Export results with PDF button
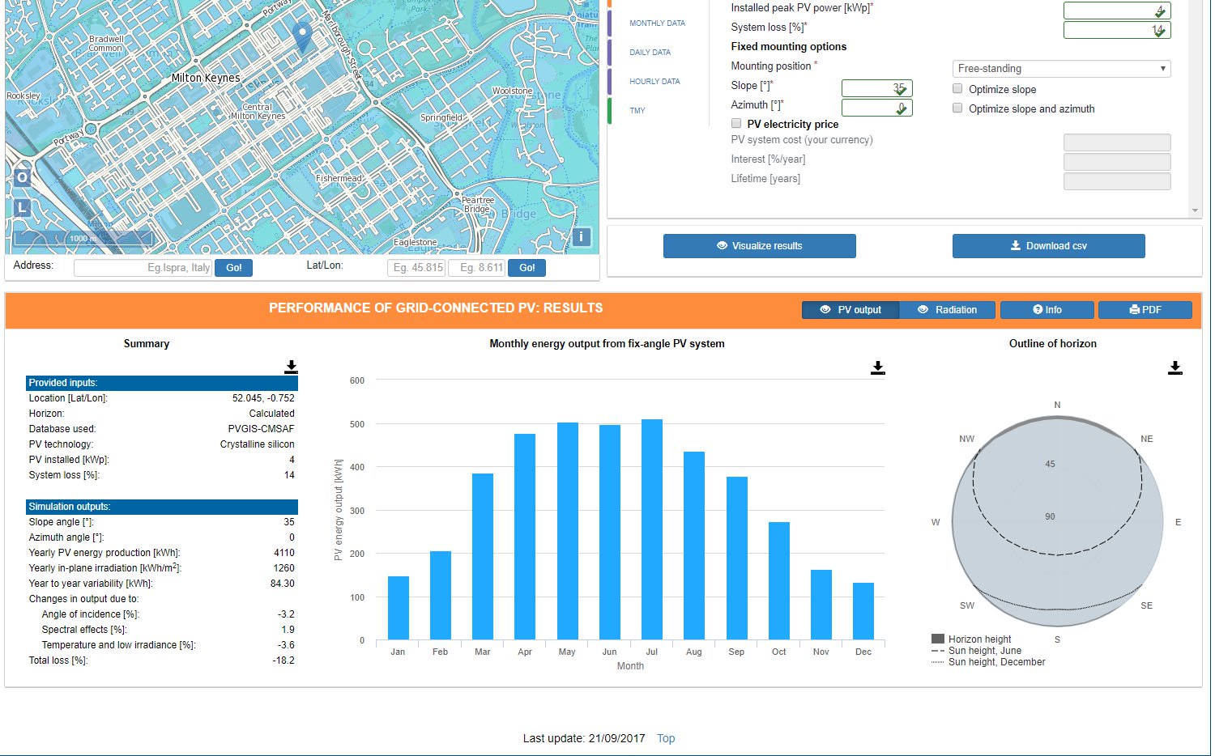This screenshot has width=1215, height=756. click(1145, 310)
